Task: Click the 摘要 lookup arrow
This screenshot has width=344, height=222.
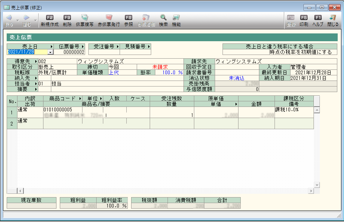Action: click(36, 89)
